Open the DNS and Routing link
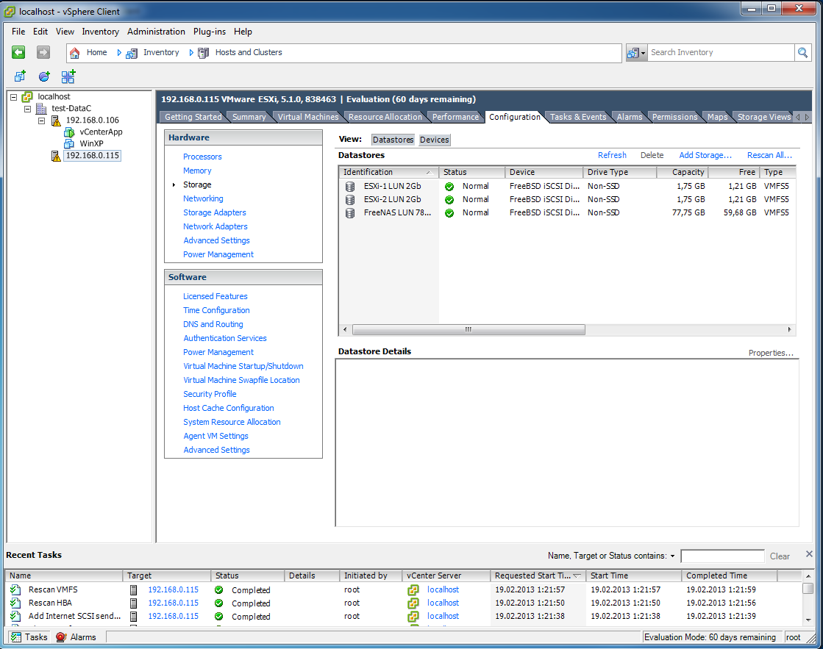 coord(213,324)
